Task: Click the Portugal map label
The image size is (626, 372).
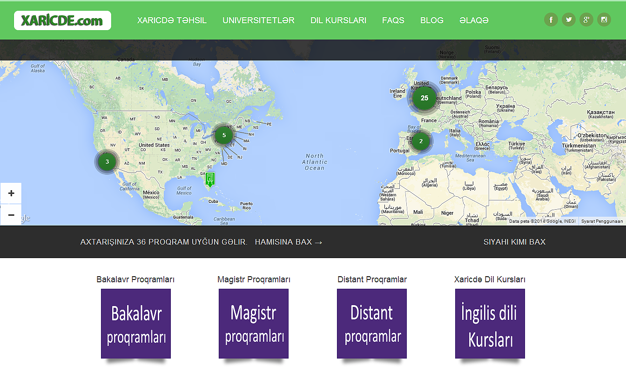Action: [x=400, y=151]
